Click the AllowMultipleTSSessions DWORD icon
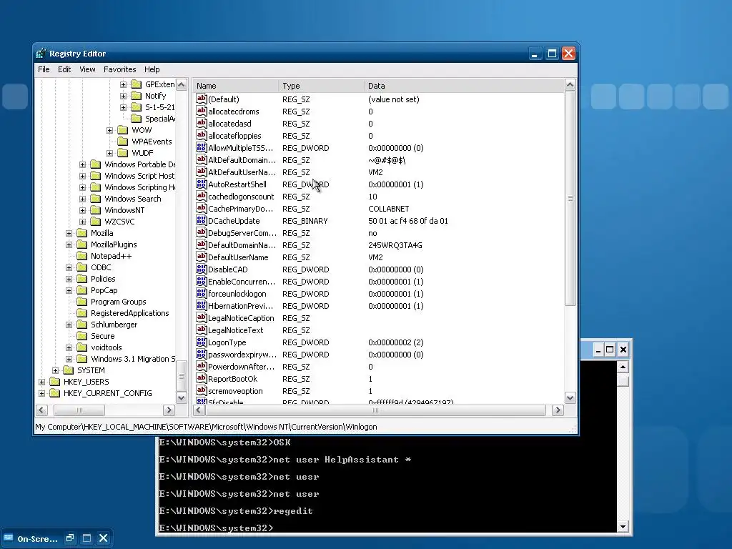Image resolution: width=732 pixels, height=549 pixels. click(201, 147)
